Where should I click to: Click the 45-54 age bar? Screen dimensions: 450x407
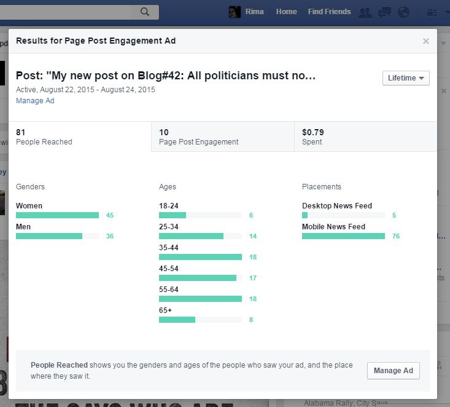200,278
